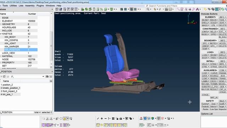
Task: Click the minus icon in bottom toolbar
Action: pyautogui.click(x=106, y=118)
